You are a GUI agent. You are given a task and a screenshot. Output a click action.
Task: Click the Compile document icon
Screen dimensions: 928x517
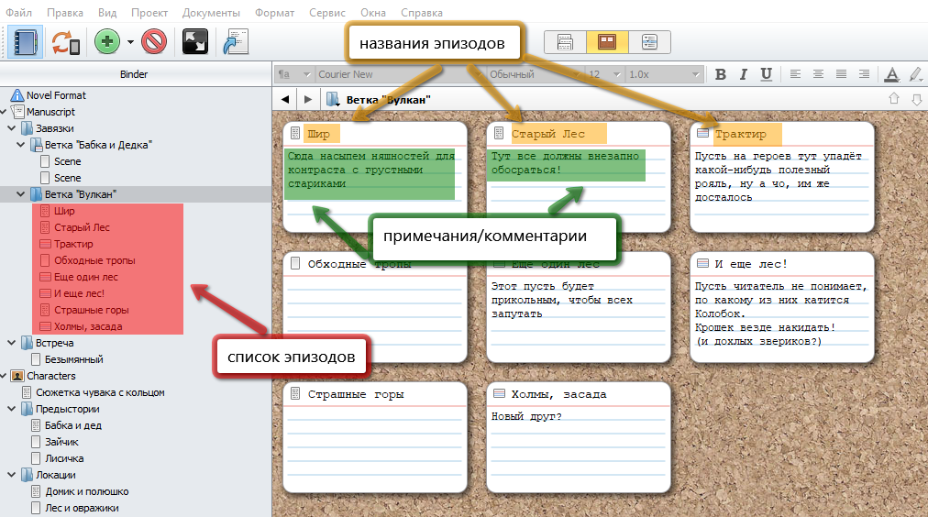click(237, 42)
